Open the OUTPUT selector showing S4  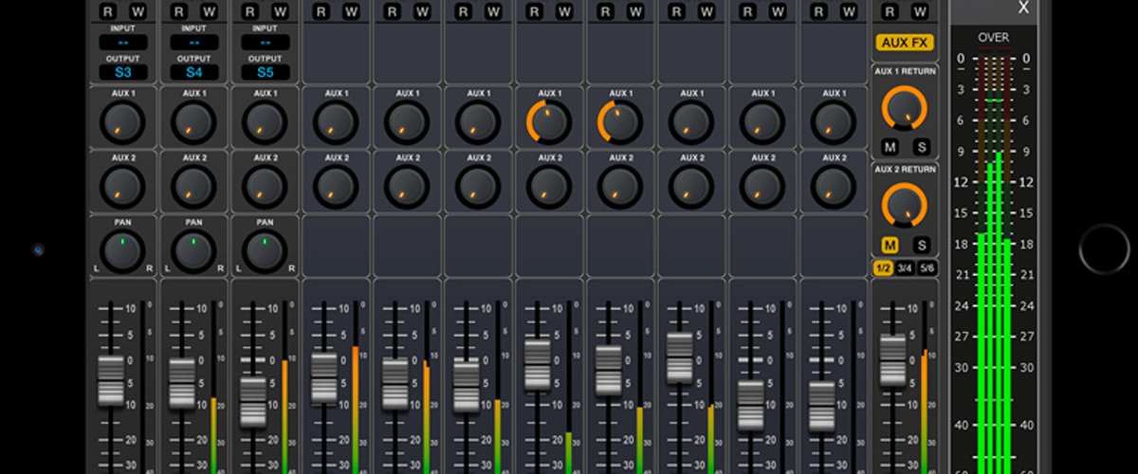(194, 72)
